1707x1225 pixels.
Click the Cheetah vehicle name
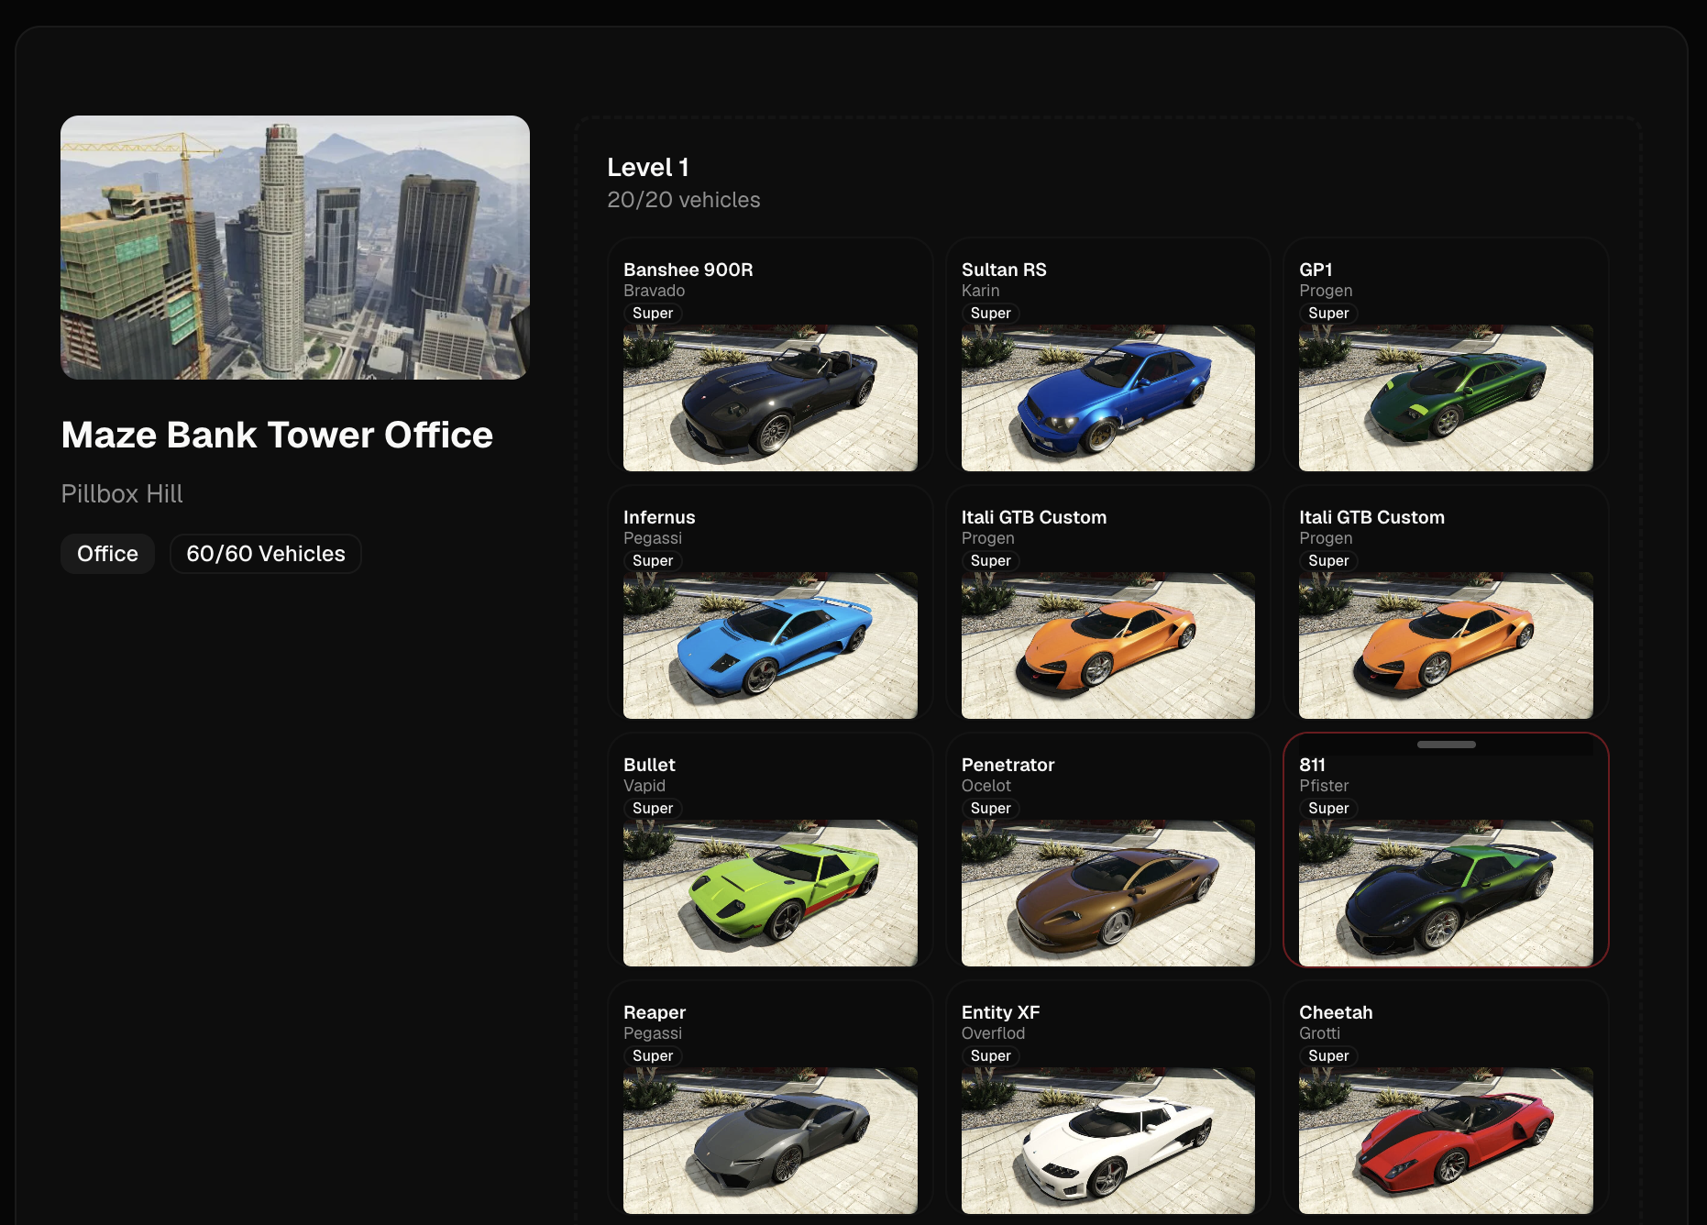(x=1336, y=1012)
